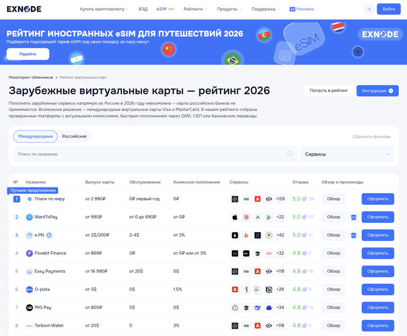The height and width of the screenshot is (336, 407).
Task: Open the Реклама menu link
Action: pyautogui.click(x=302, y=9)
